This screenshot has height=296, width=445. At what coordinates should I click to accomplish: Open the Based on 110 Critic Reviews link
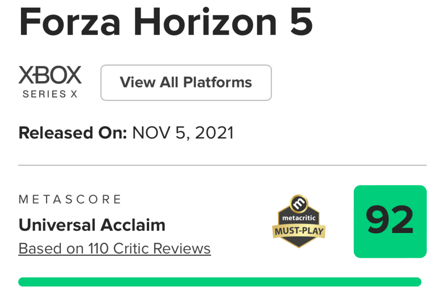114,249
